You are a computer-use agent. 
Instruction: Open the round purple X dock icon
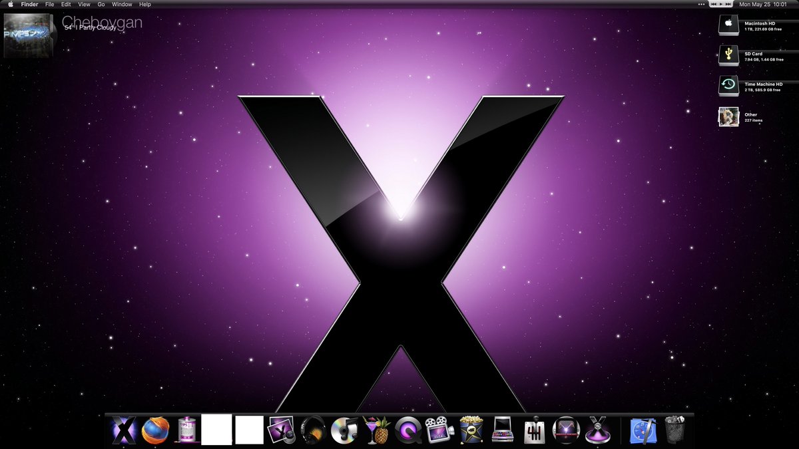click(x=566, y=430)
